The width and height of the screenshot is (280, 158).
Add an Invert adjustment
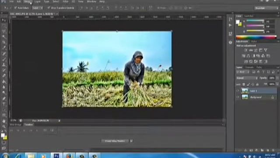click(x=246, y=61)
